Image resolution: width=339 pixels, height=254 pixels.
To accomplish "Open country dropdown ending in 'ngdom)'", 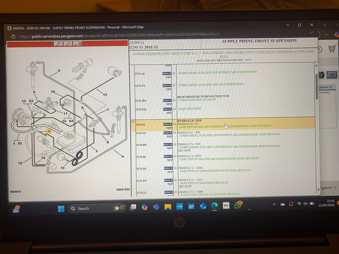I will [328, 188].
